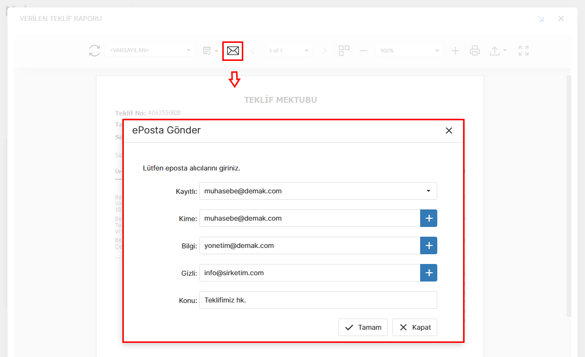Click the send email envelope icon
This screenshot has width=585, height=357.
233,51
